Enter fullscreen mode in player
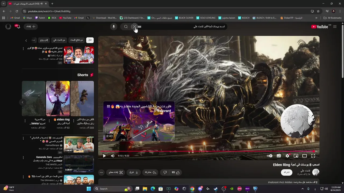The height and width of the screenshot is (193, 344). point(313,156)
